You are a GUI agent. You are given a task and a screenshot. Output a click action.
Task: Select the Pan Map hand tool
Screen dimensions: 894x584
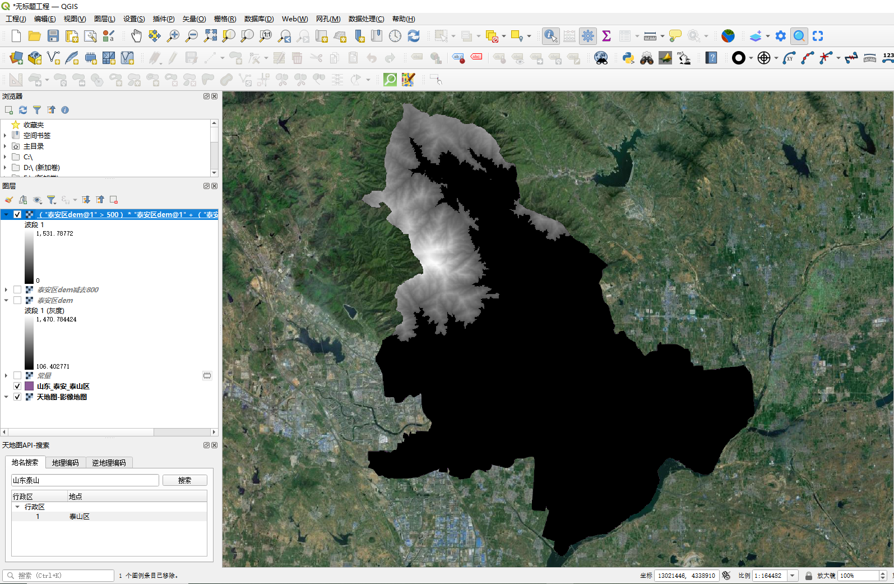(x=136, y=36)
